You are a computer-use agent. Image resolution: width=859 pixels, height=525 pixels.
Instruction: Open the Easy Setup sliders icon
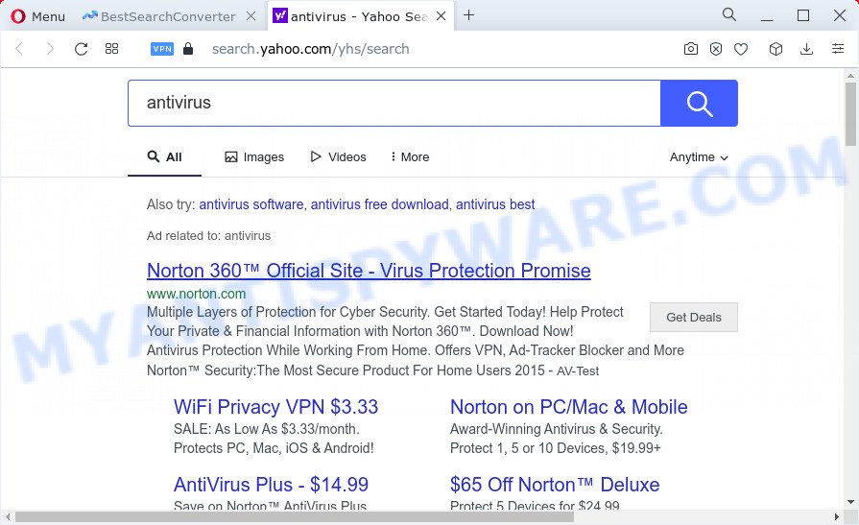(838, 49)
